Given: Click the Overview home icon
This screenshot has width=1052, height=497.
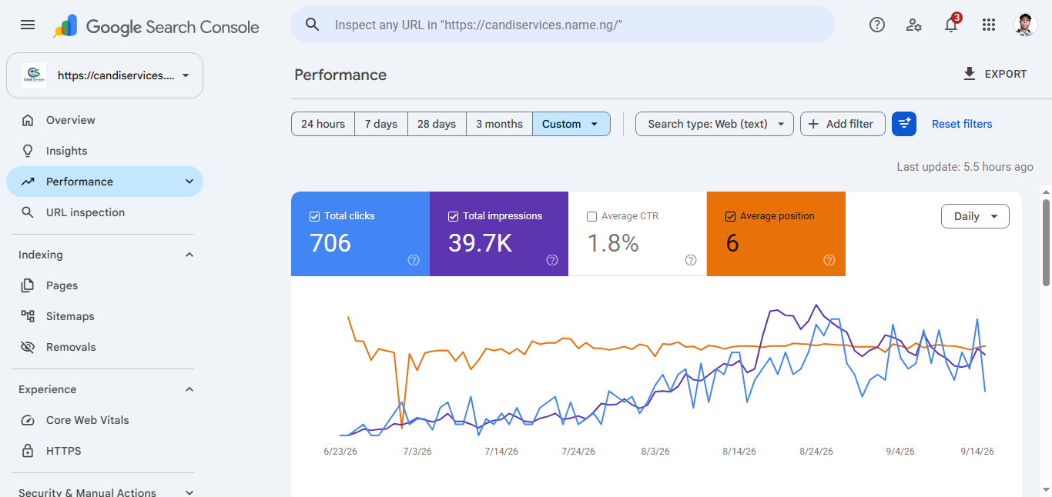Looking at the screenshot, I should (28, 120).
